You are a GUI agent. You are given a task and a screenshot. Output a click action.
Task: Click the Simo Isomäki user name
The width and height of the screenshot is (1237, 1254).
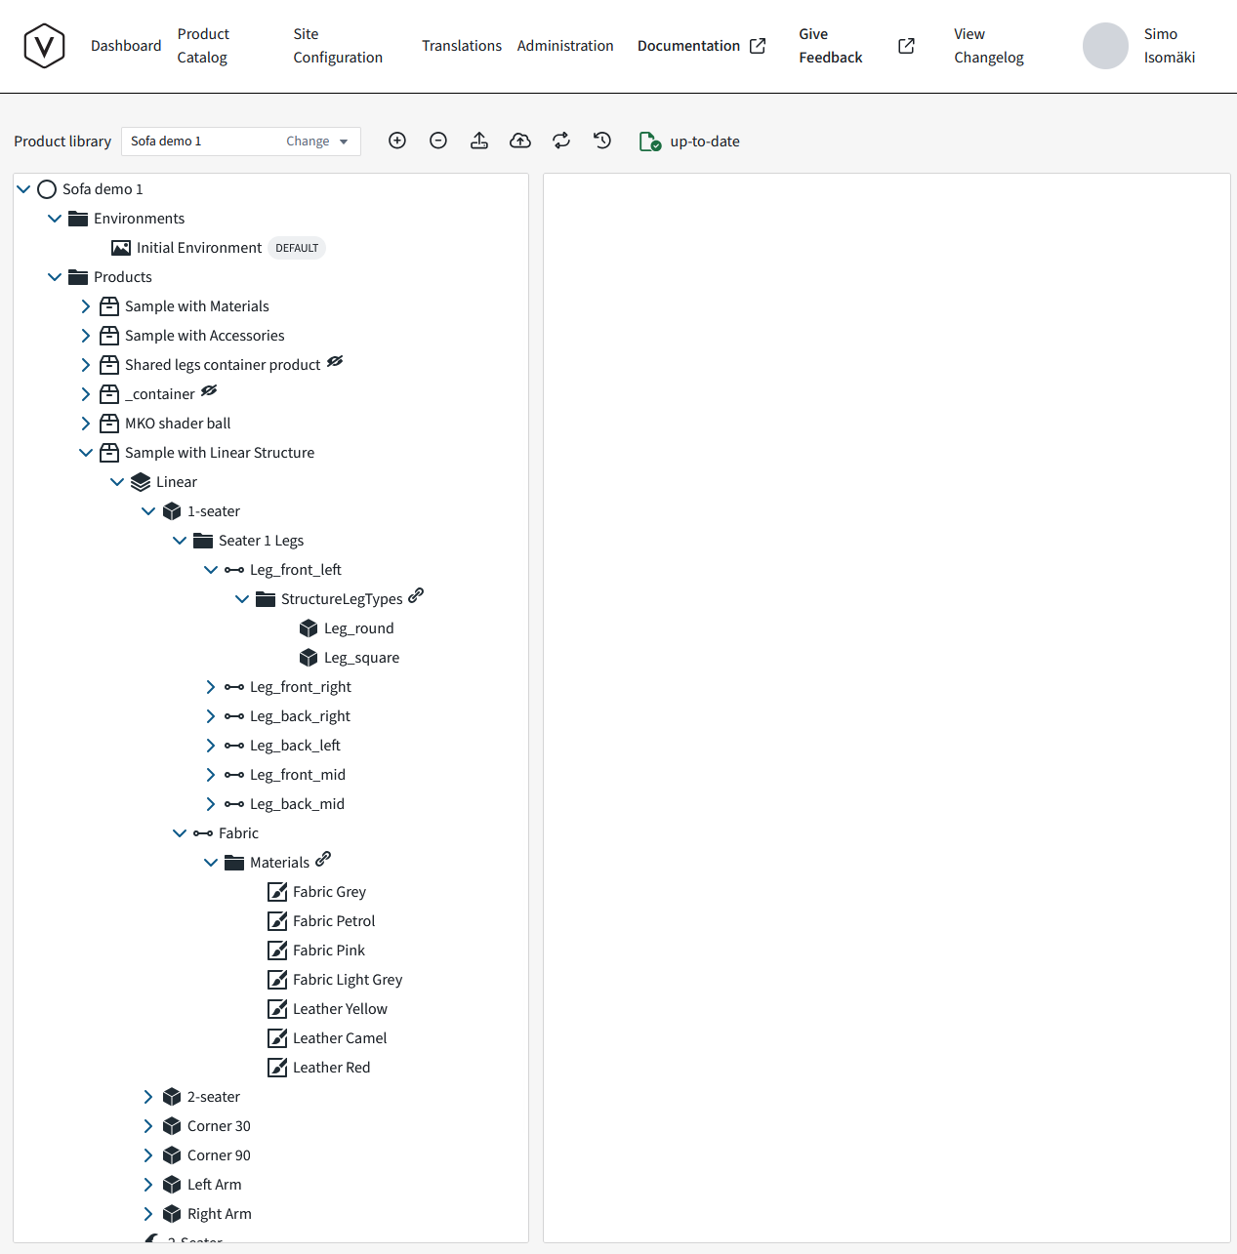tap(1170, 46)
